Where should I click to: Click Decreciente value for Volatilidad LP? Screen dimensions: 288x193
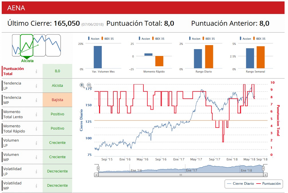tap(57, 171)
